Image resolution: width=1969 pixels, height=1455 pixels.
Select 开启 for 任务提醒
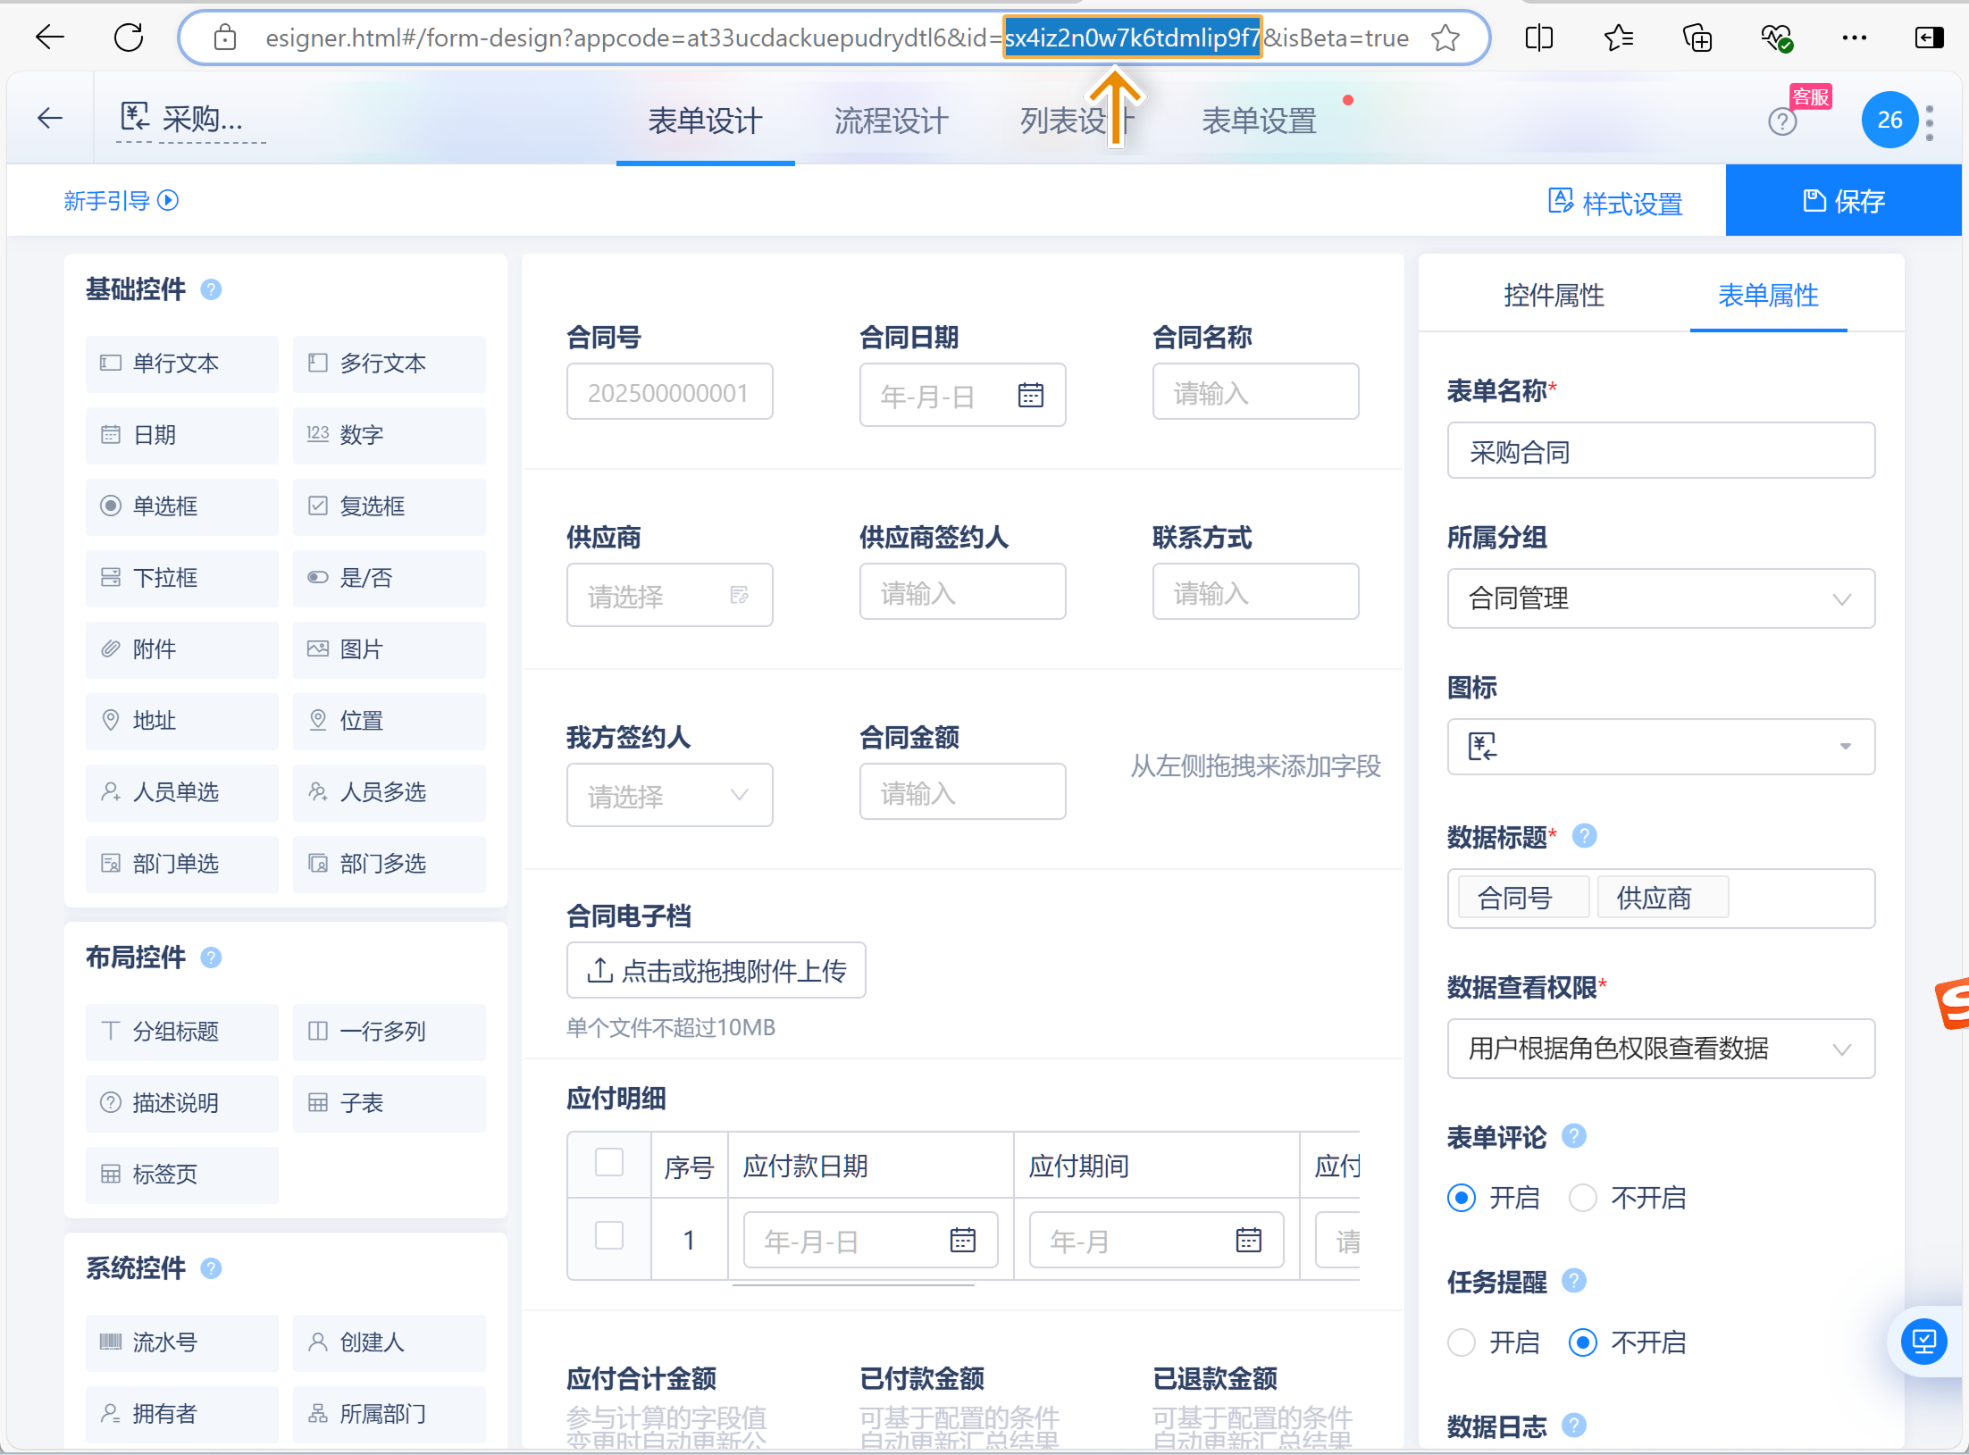click(x=1462, y=1342)
